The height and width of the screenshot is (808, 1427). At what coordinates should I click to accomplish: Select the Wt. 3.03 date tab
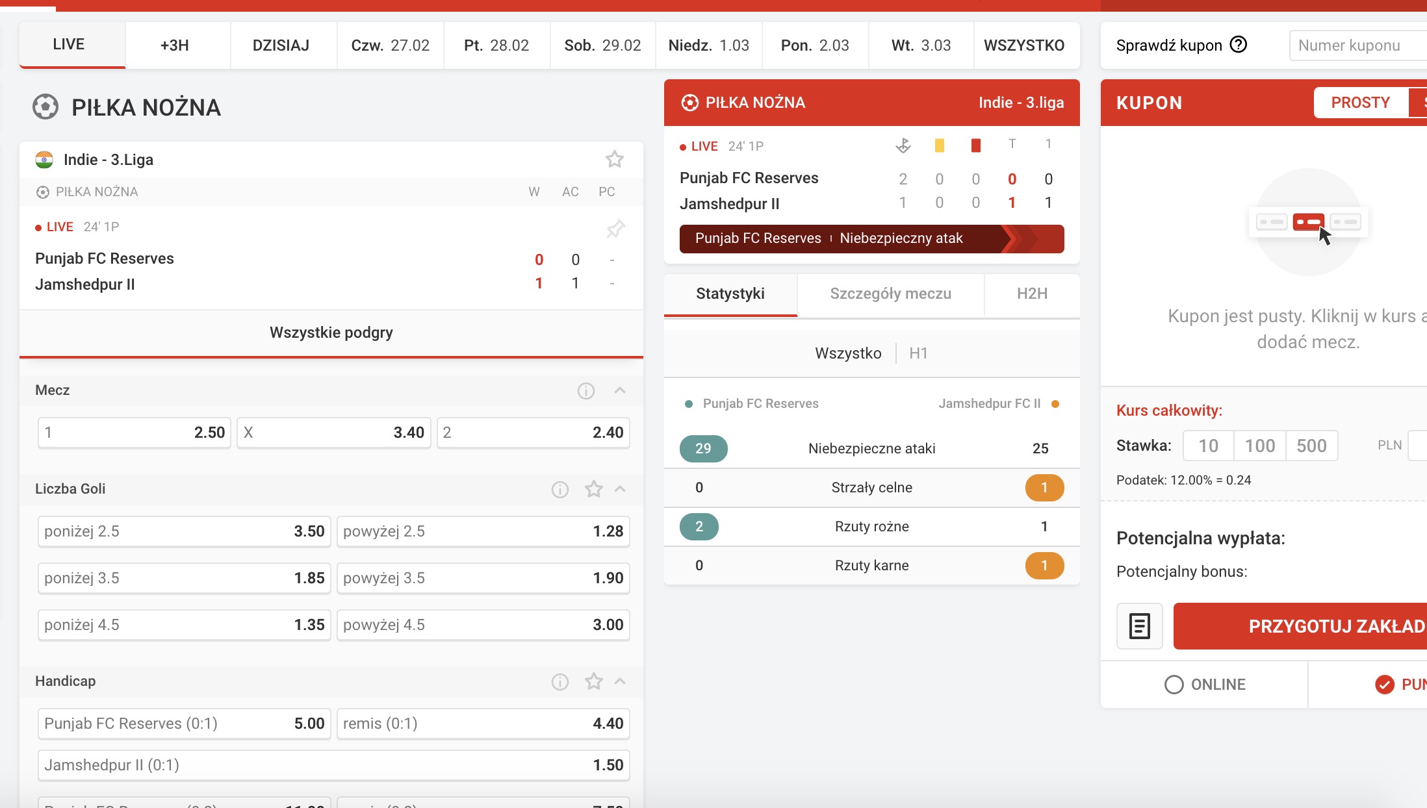(921, 45)
